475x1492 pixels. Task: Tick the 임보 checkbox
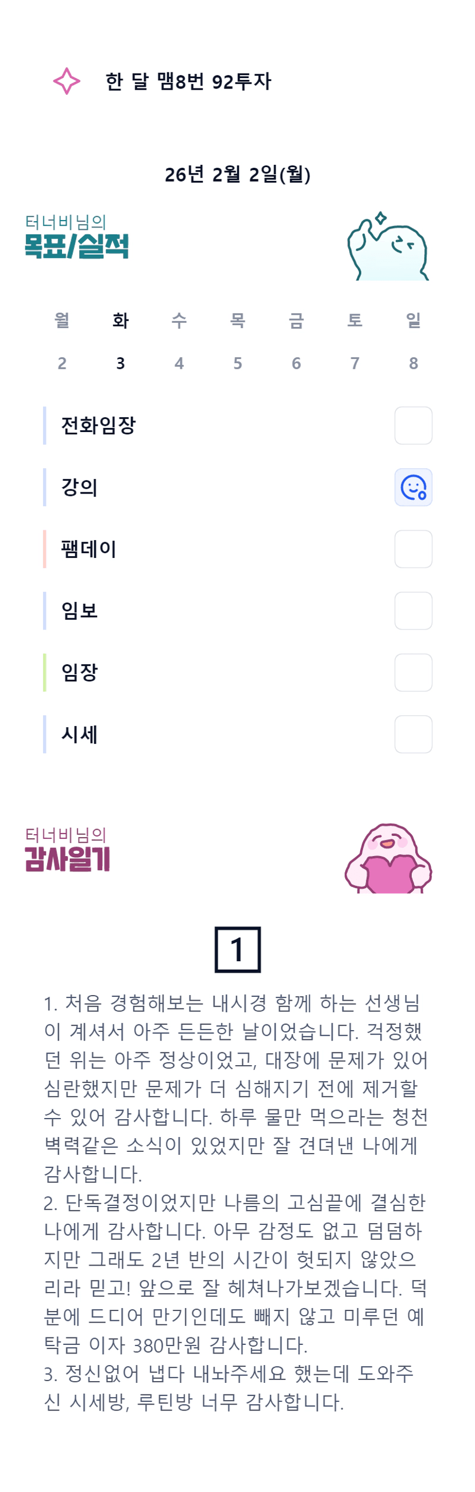pos(413,611)
